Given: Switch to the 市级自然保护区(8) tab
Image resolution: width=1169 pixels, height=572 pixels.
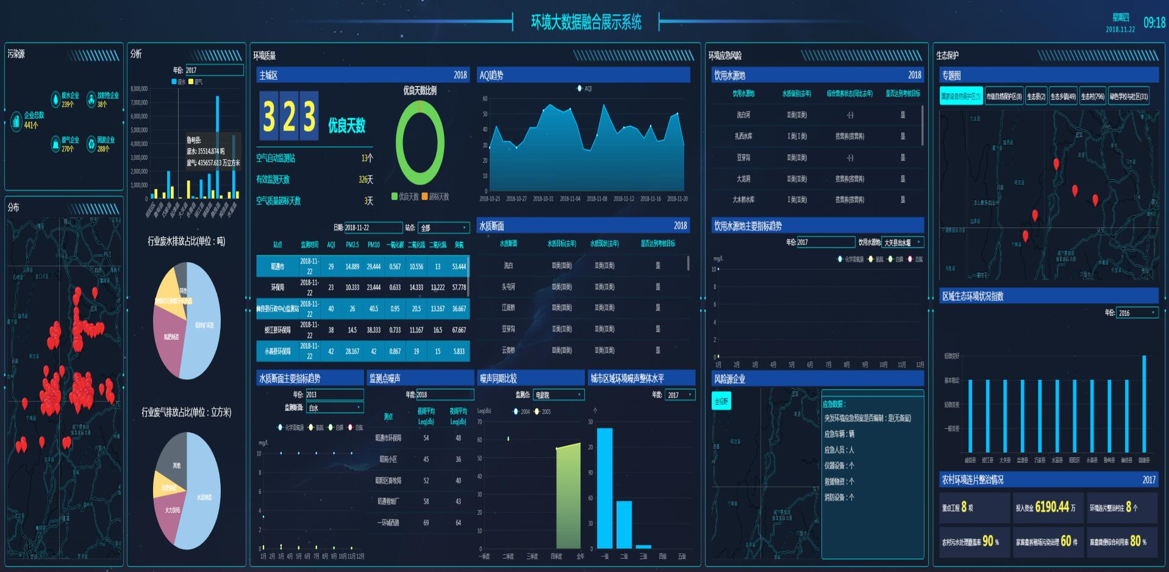Looking at the screenshot, I should click(1004, 96).
